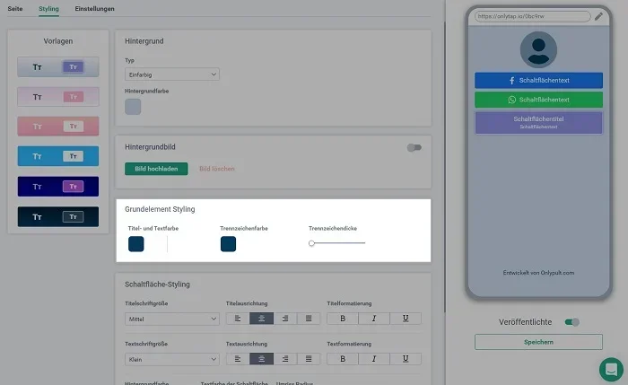
Task: Select center title alignment icon
Action: [261, 319]
